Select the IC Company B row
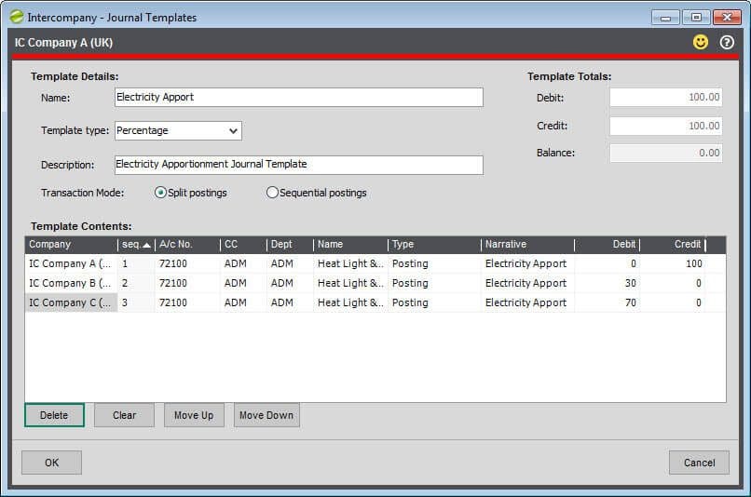Viewport: 751px width, 497px height. tap(375, 283)
